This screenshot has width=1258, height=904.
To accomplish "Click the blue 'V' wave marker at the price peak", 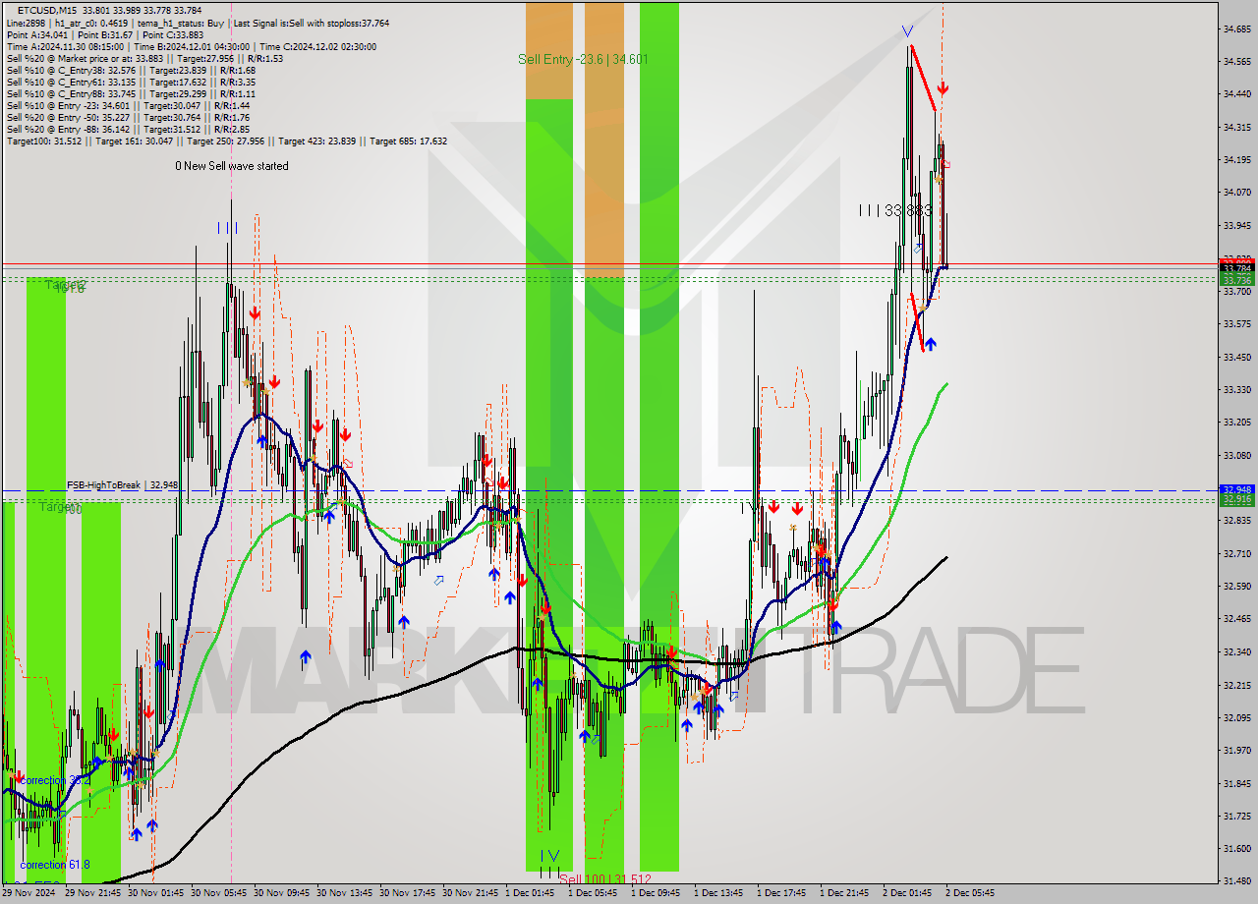I will (907, 31).
